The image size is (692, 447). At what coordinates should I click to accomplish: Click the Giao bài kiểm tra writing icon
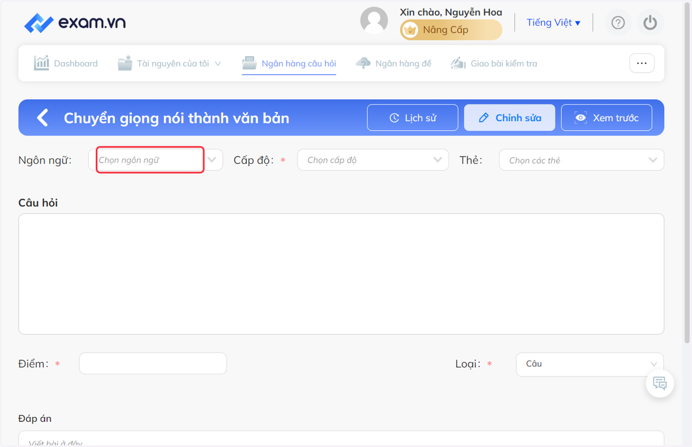click(x=458, y=63)
